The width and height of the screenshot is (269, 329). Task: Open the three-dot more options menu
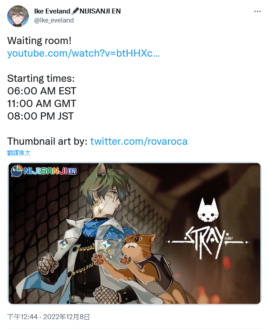click(x=257, y=11)
